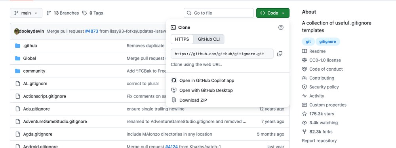The height and width of the screenshot is (148, 396).
Task: Open AL.gitignore file
Action: click(35, 84)
